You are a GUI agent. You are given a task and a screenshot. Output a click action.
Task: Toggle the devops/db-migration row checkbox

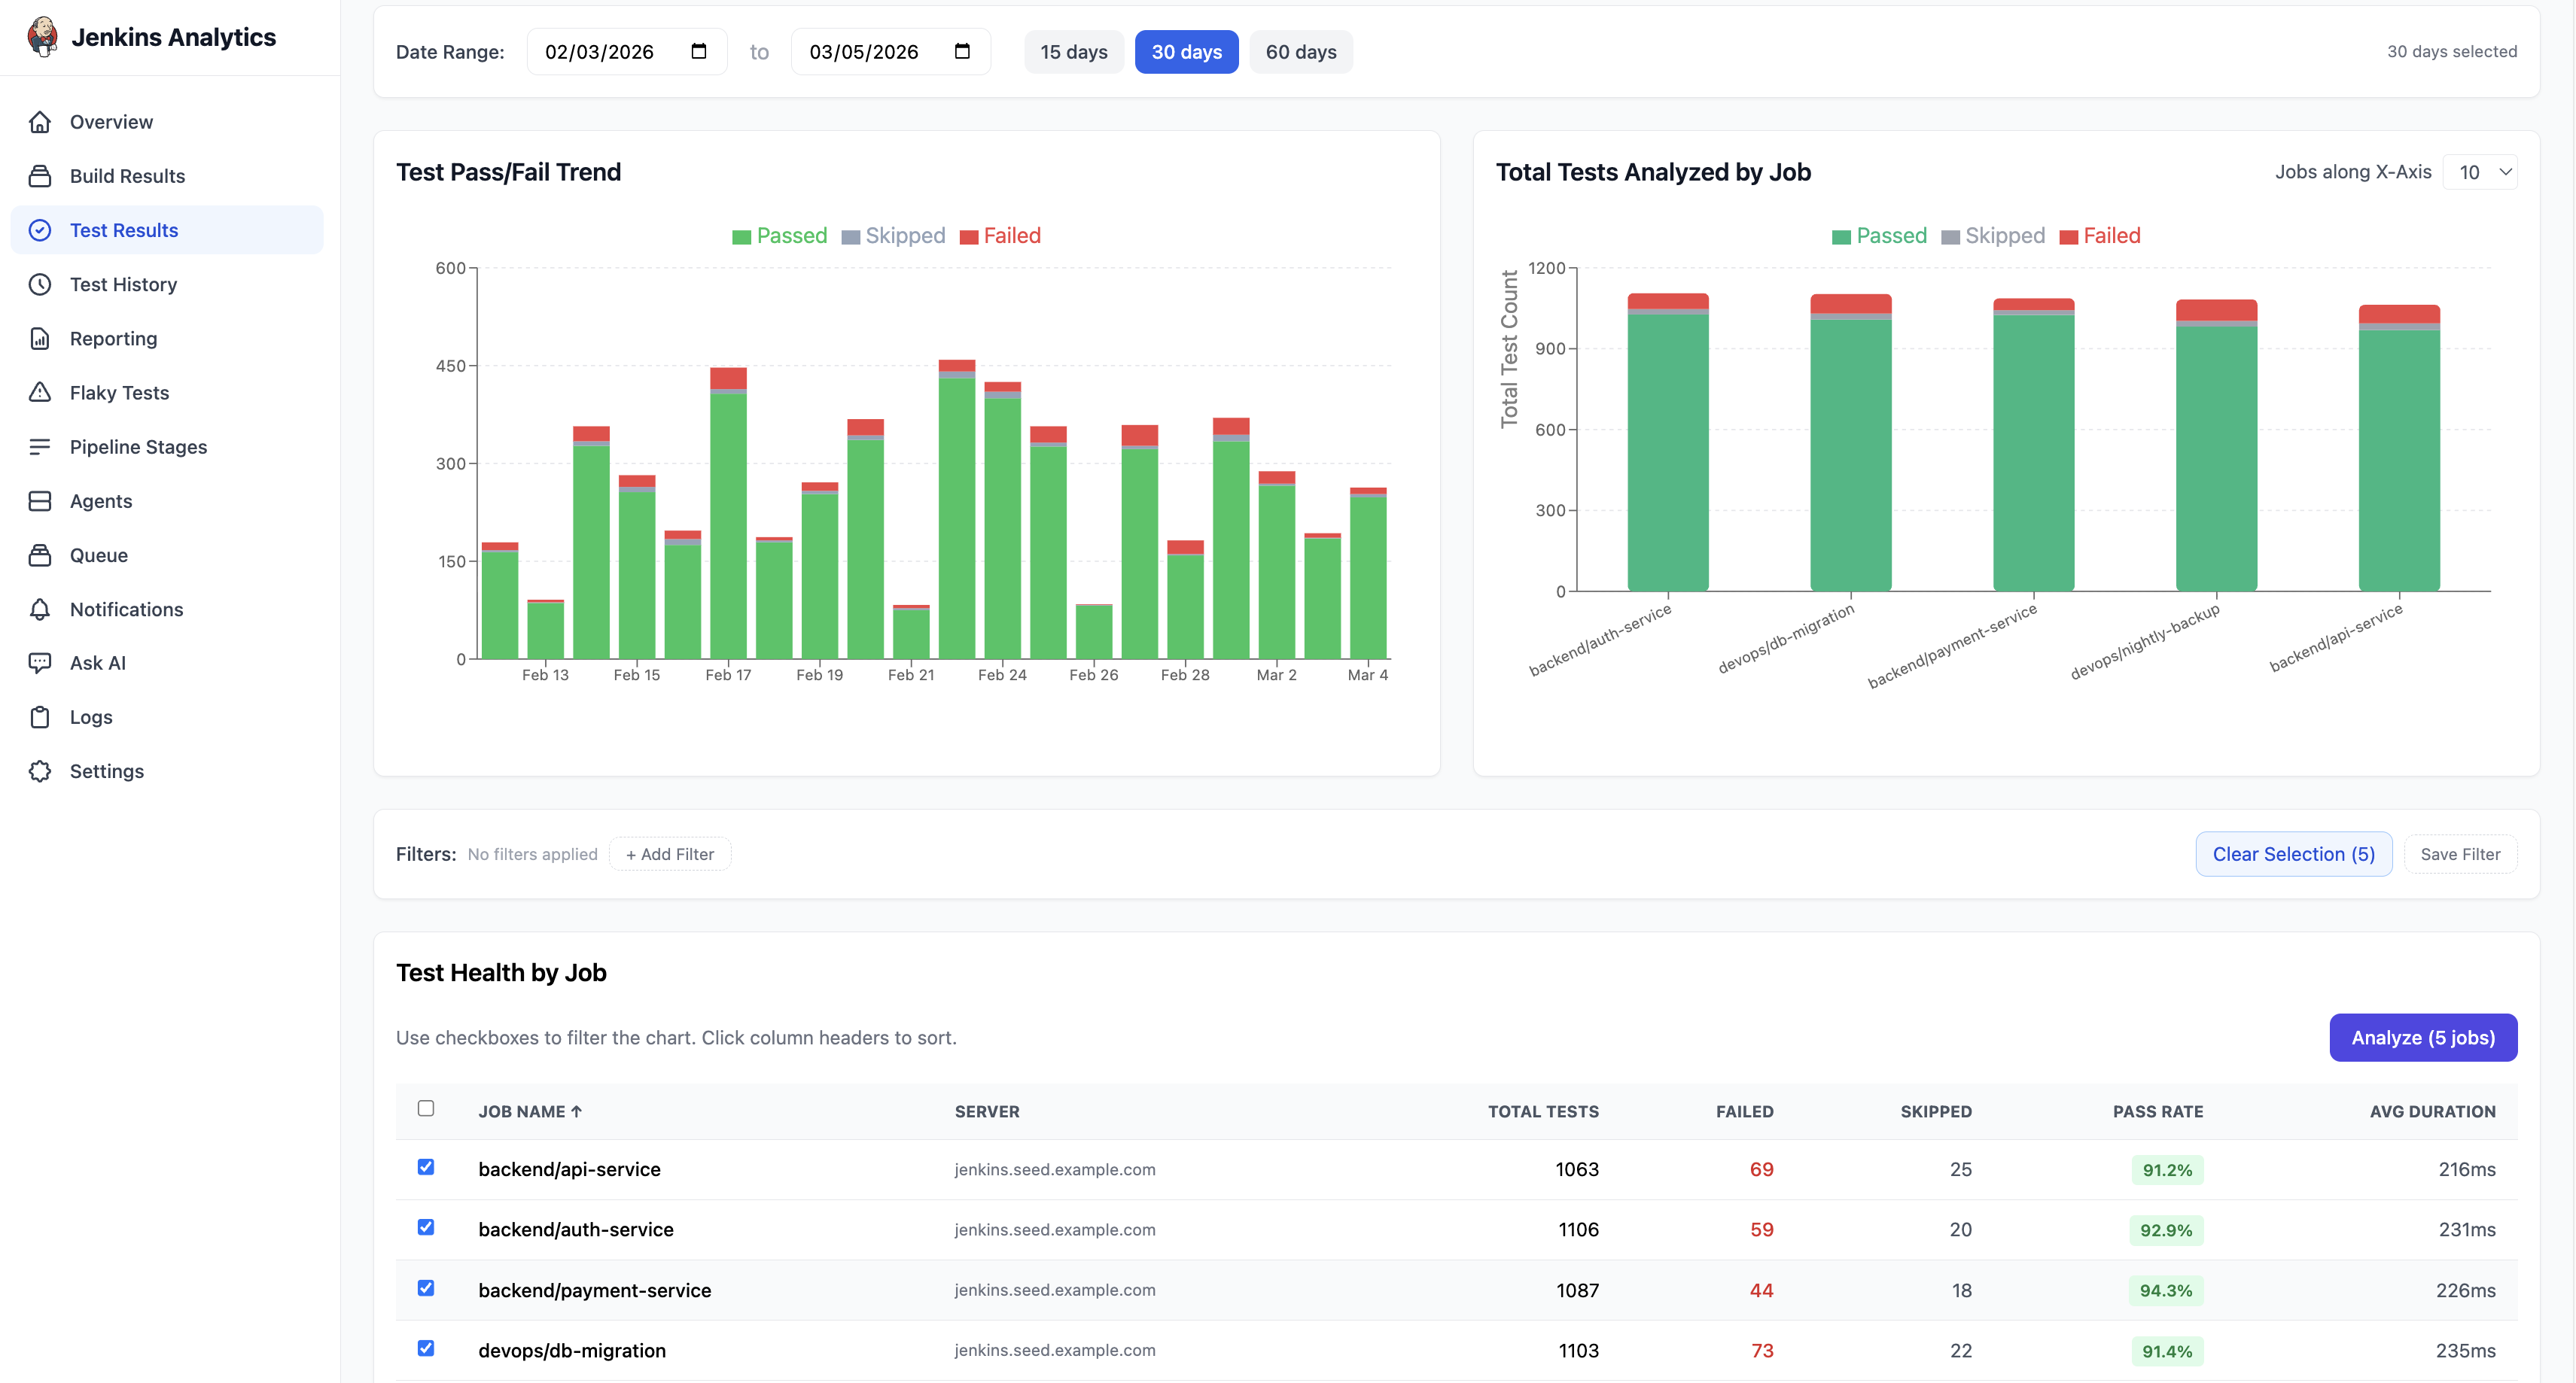click(x=426, y=1348)
